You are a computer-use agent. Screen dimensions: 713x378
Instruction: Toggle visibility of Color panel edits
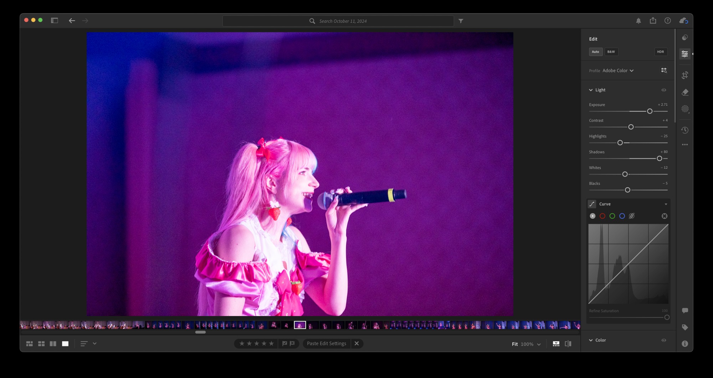coord(663,340)
